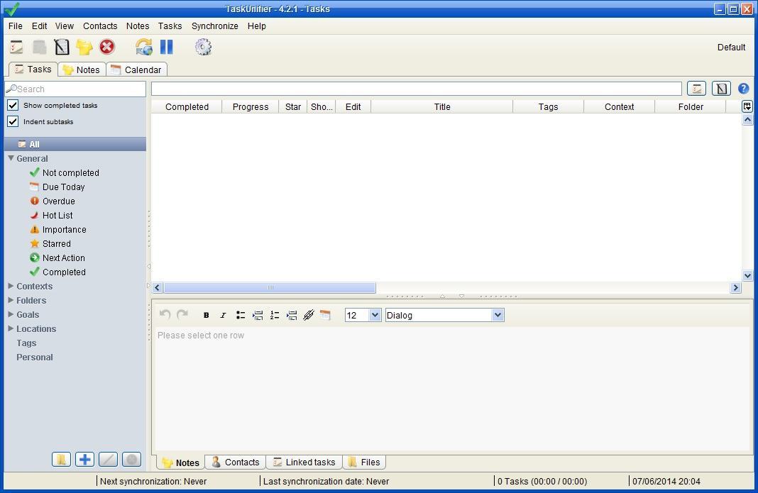Open the Synchronize menu
Viewport: 758px width, 493px height.
214,26
